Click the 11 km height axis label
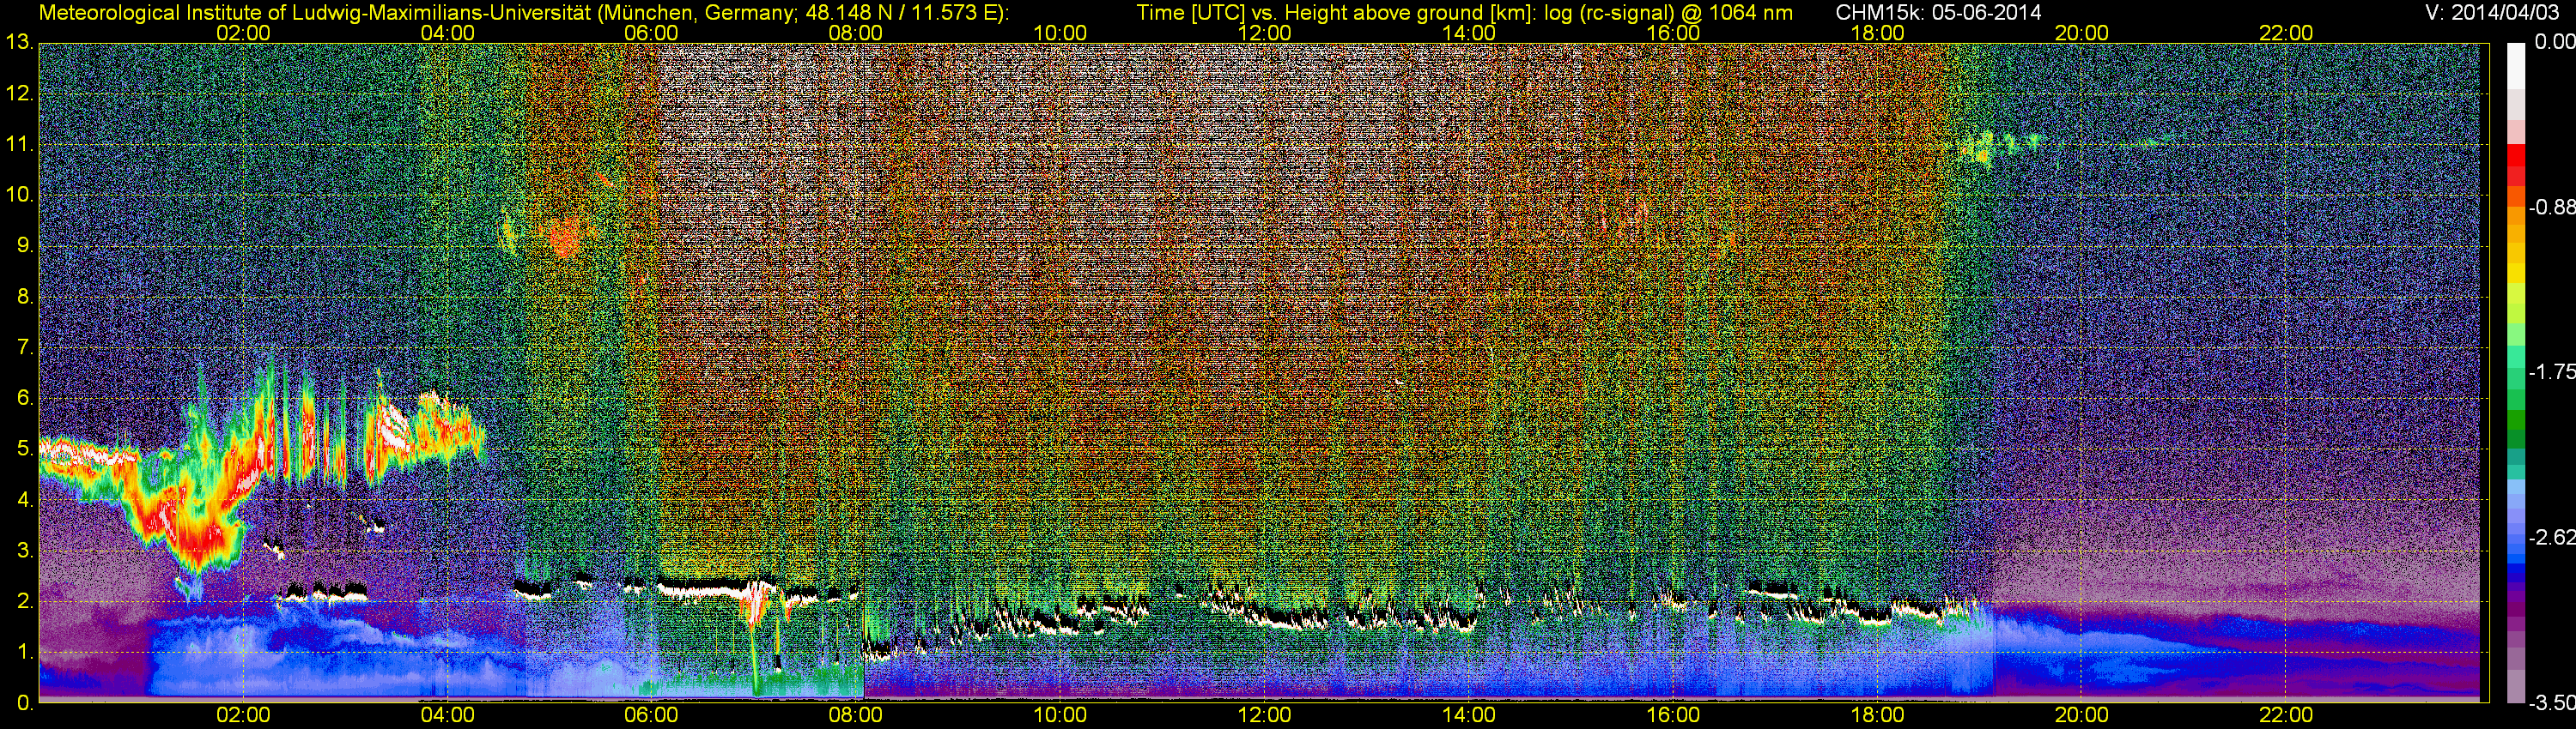The height and width of the screenshot is (729, 2576). pos(19,145)
